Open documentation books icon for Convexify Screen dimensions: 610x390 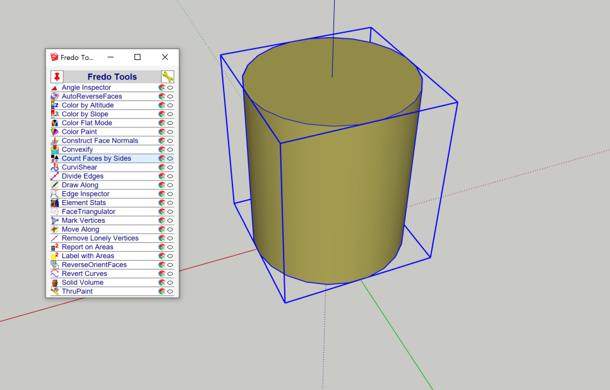click(162, 150)
